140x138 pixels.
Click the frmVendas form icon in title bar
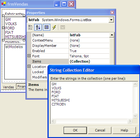pos(4,4)
